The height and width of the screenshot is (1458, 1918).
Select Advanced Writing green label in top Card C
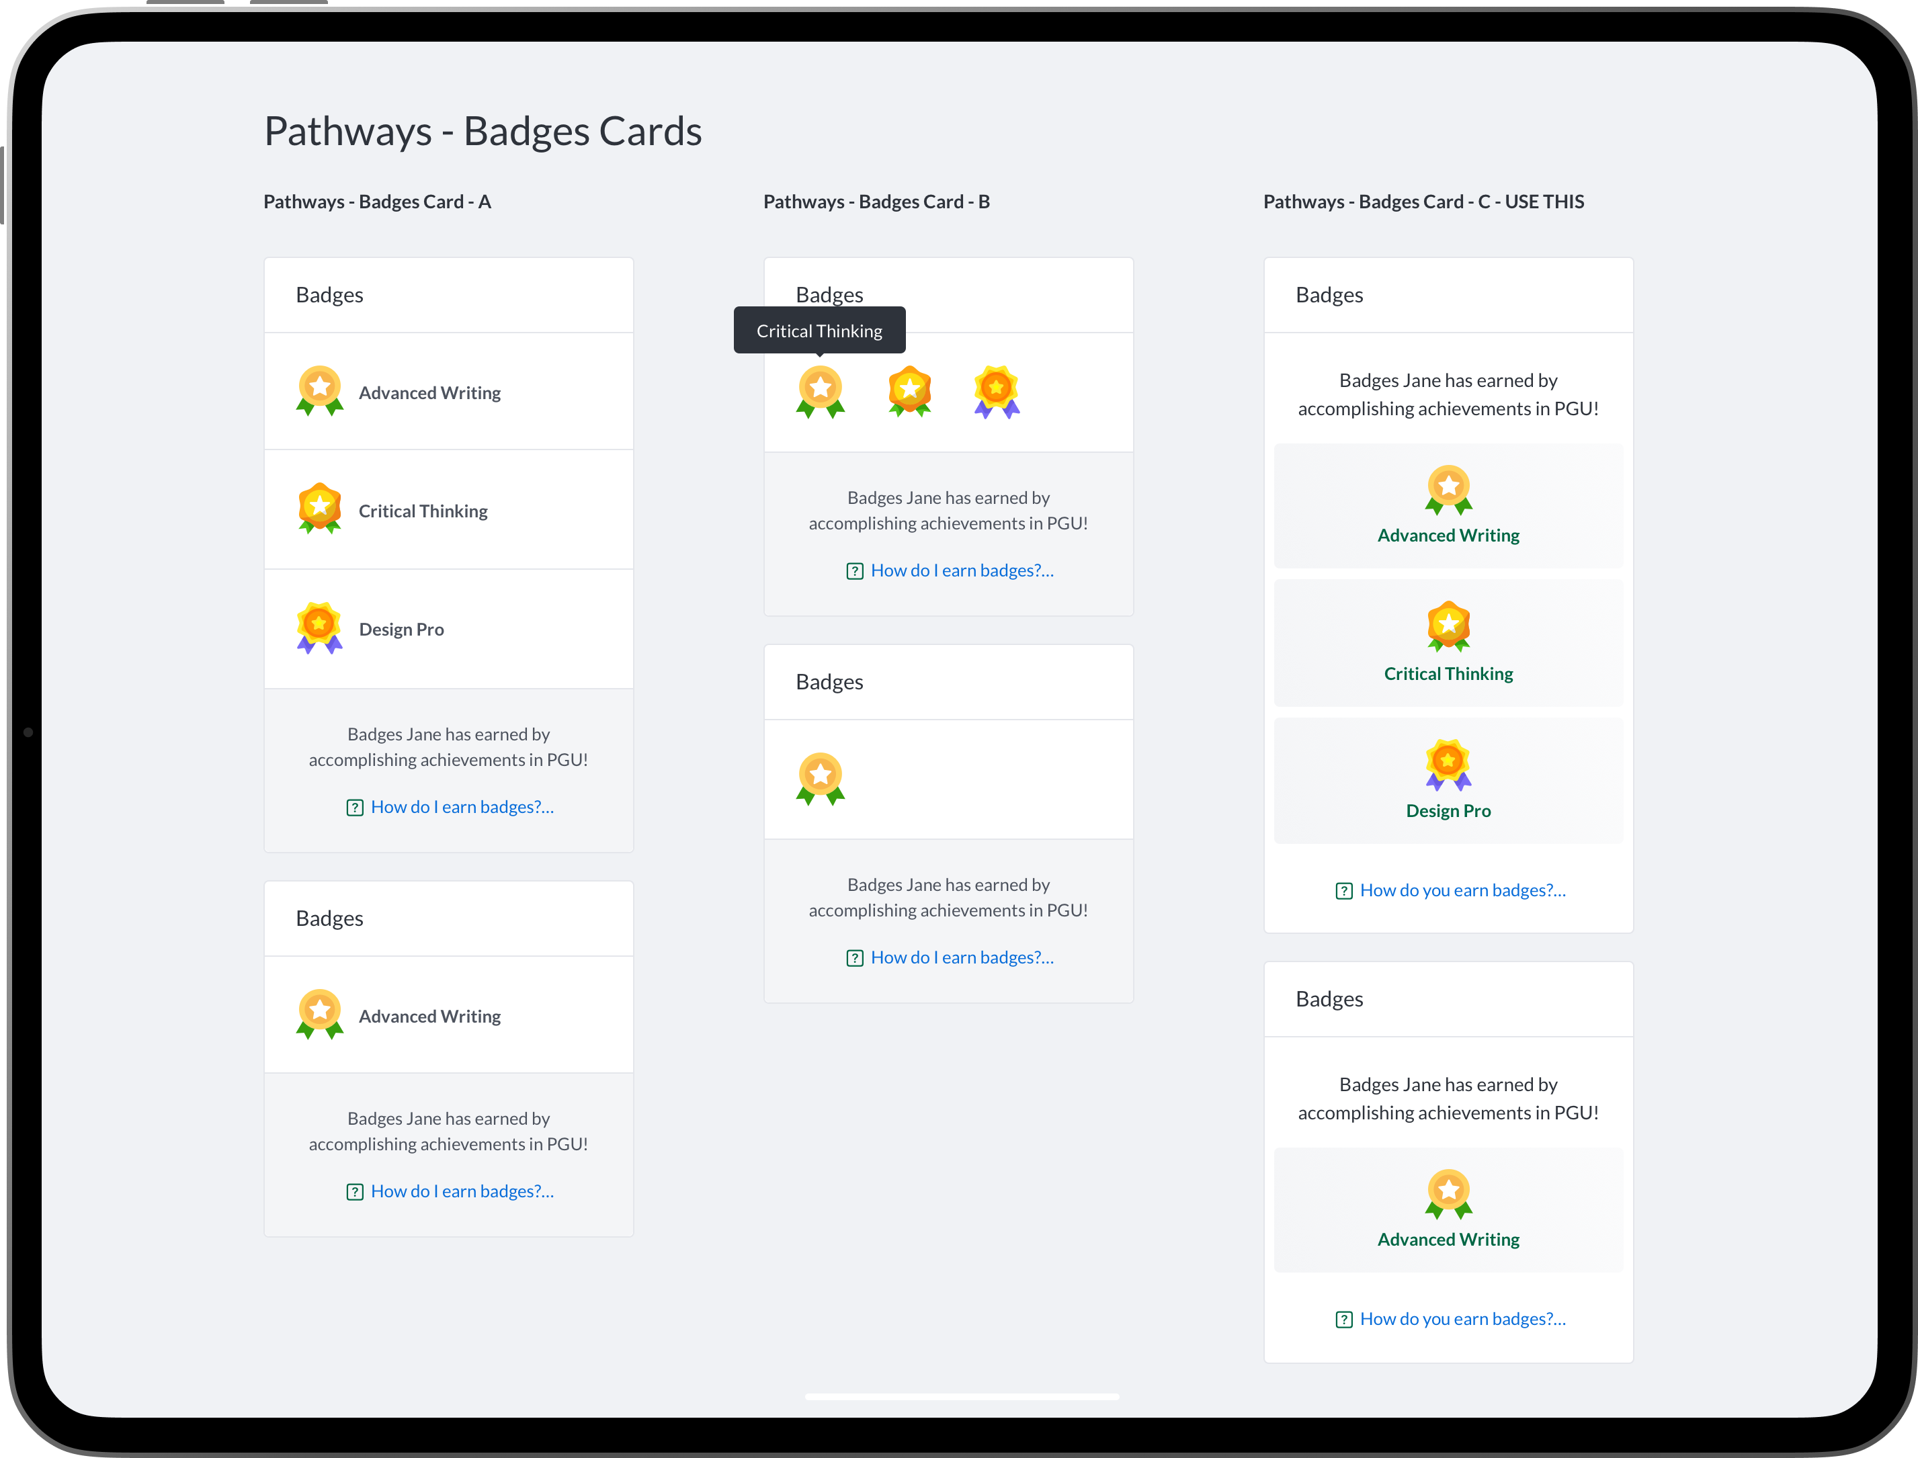(1448, 535)
